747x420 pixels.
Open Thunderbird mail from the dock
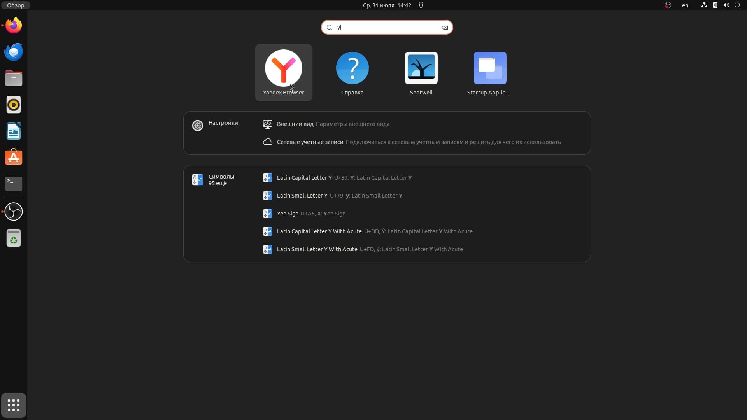click(x=14, y=52)
